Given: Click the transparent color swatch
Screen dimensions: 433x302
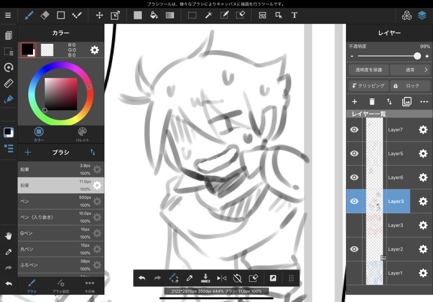Looking at the screenshot, I should (x=47, y=50).
